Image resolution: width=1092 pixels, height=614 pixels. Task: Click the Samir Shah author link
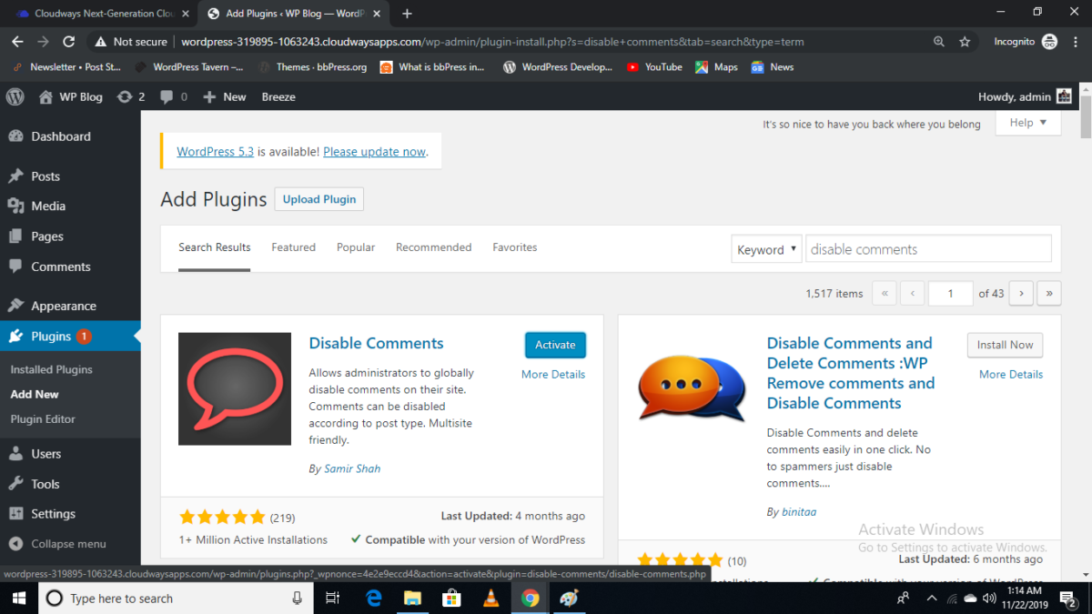point(352,468)
